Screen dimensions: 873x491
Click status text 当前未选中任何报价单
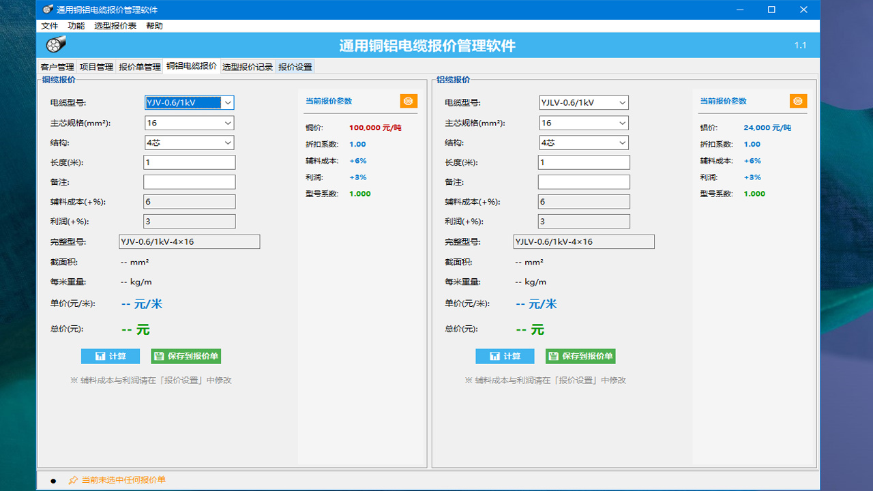coord(123,480)
